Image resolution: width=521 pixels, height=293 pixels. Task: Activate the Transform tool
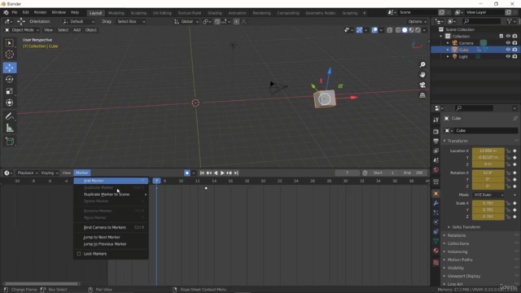[x=9, y=103]
